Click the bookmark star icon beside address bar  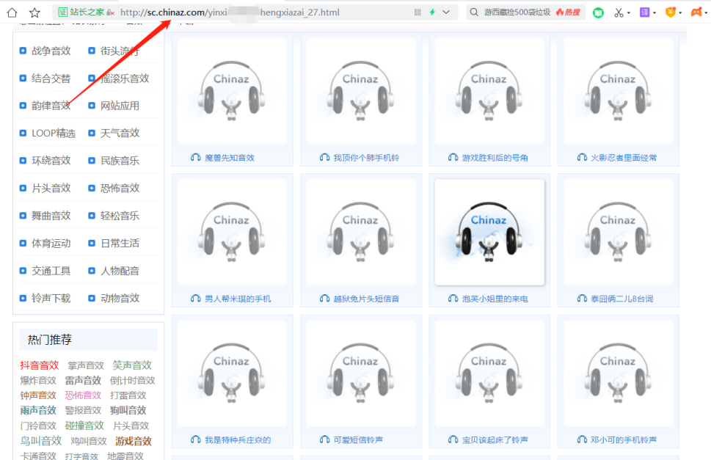pyautogui.click(x=34, y=10)
